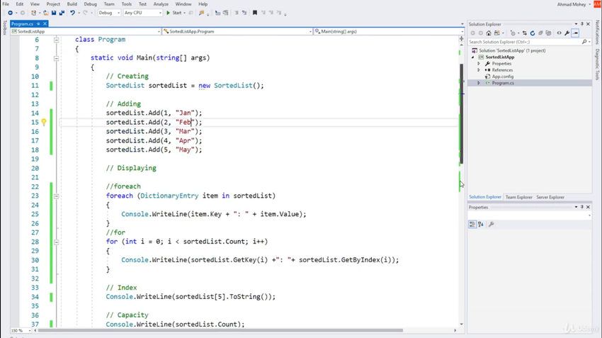Screen dimensions: 602x338
Task: Open the Diagnostic Tools side tab
Action: (x=597, y=64)
